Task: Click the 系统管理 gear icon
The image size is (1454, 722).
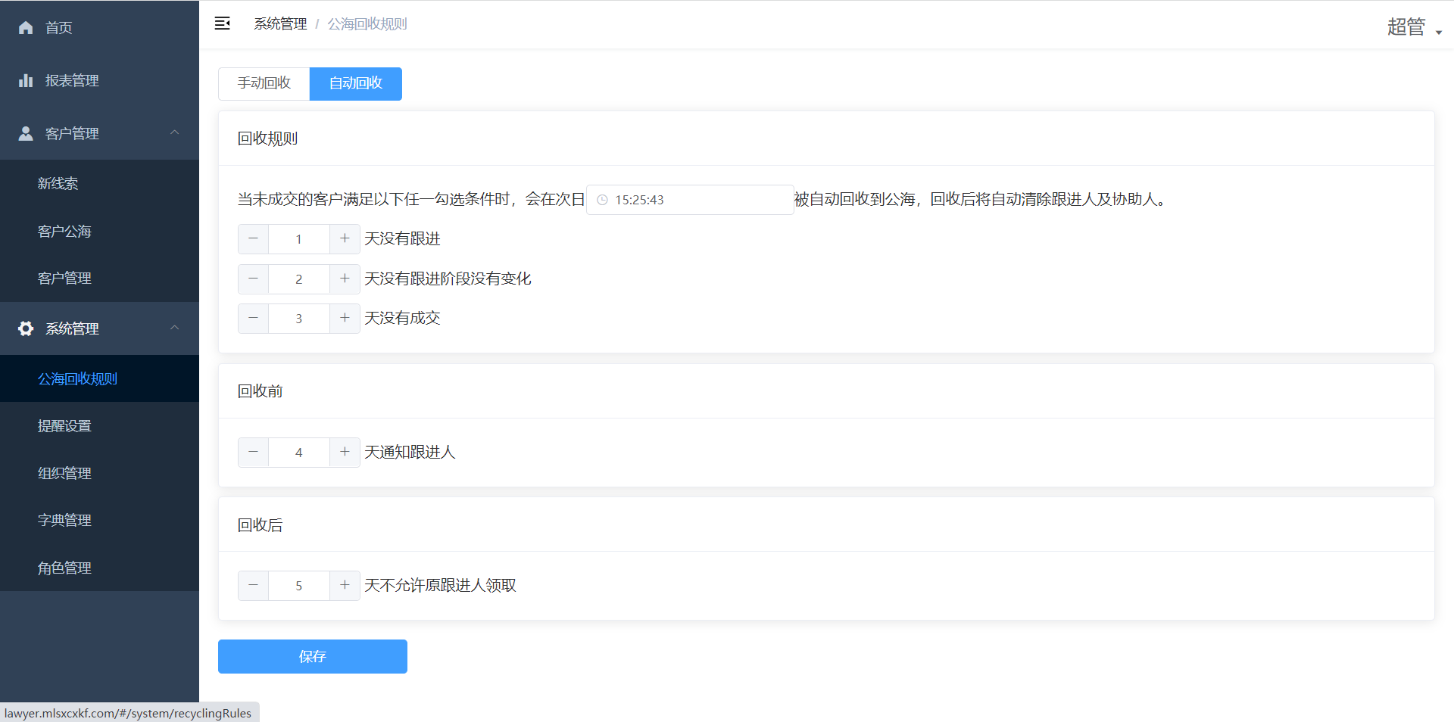Action: click(26, 328)
